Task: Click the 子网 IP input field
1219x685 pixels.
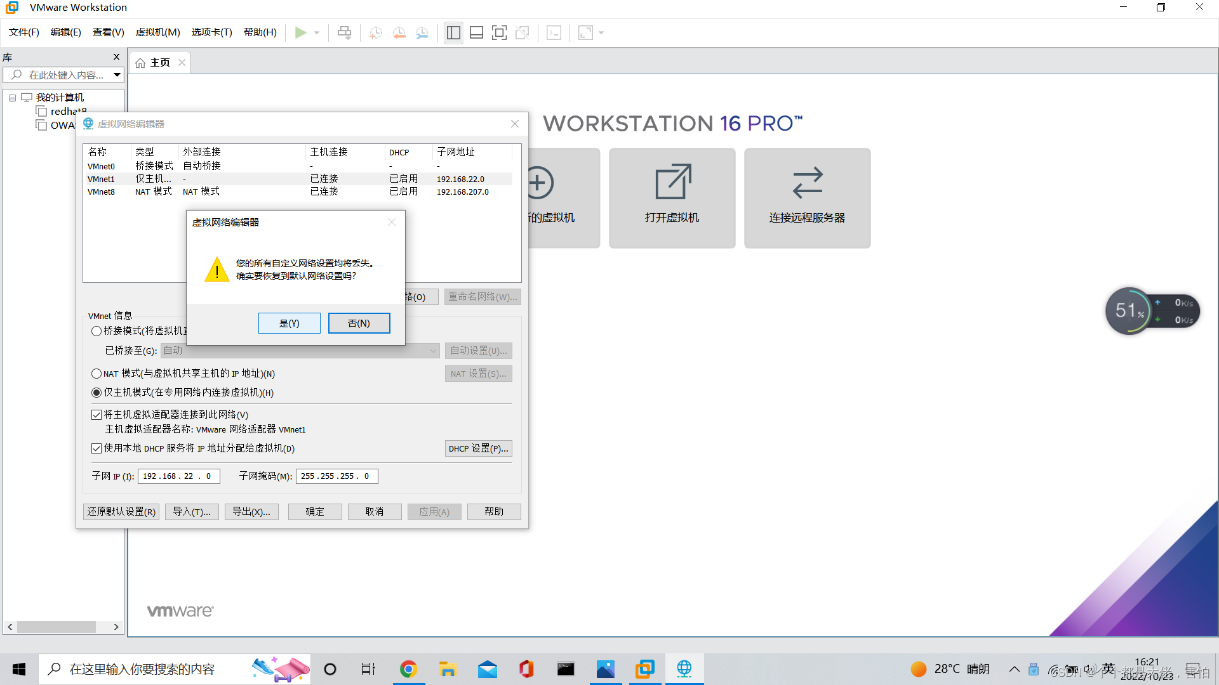Action: [178, 476]
